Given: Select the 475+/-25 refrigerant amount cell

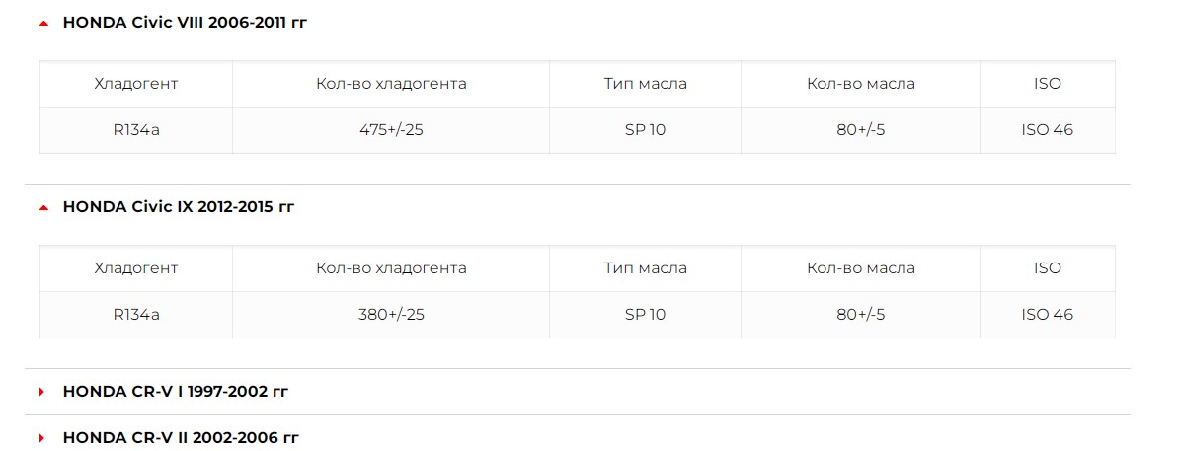Looking at the screenshot, I should pyautogui.click(x=391, y=130).
